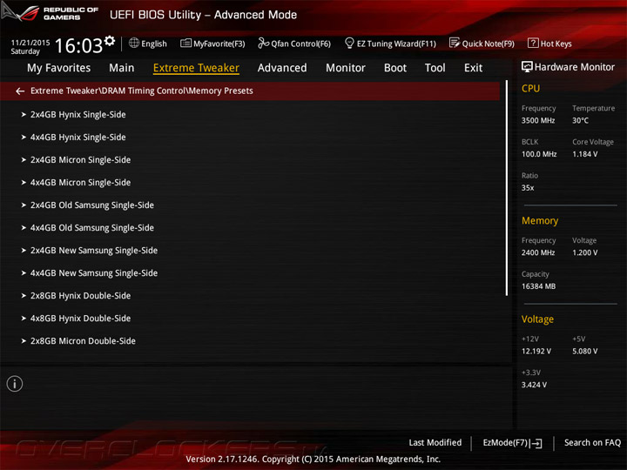Screen dimensions: 627x470
Task: Go to the Monitor tab
Action: (x=346, y=68)
